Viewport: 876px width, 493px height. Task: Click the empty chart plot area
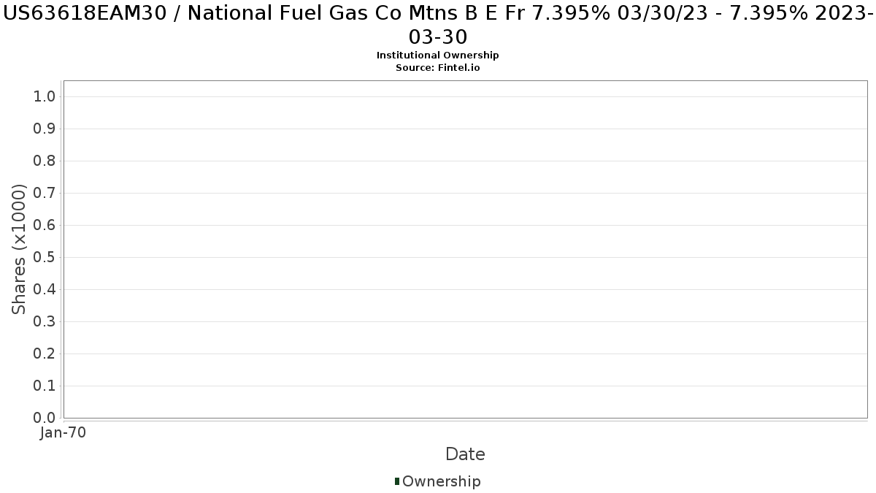tap(465, 249)
